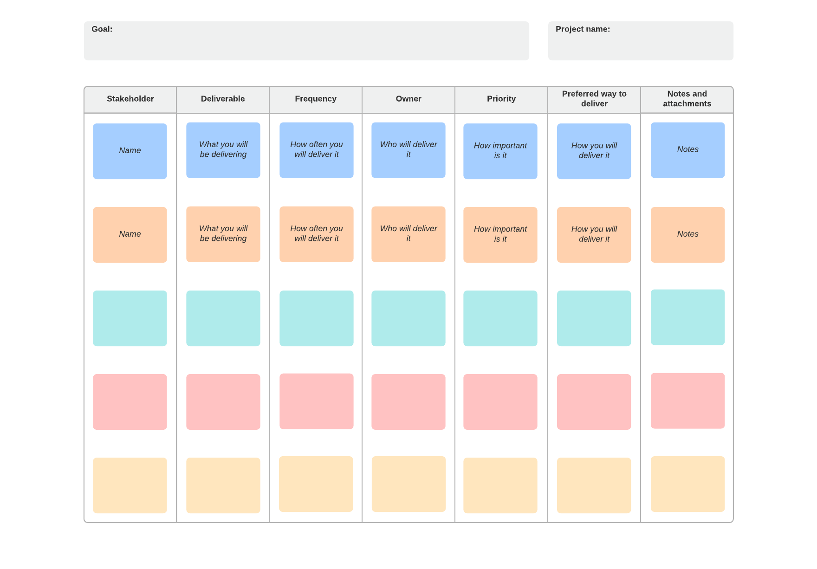Select the Owner column header
This screenshot has width=817, height=569.
click(408, 99)
